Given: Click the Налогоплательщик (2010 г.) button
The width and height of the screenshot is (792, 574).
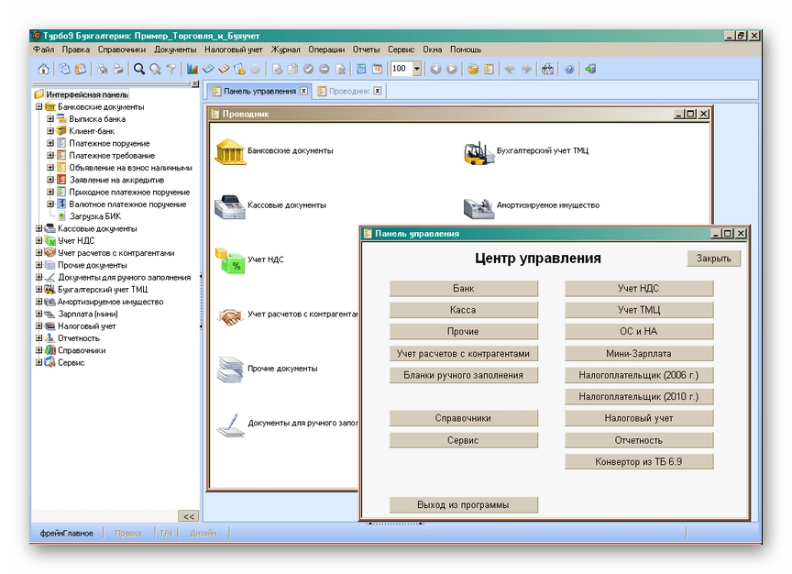Looking at the screenshot, I should point(639,397).
